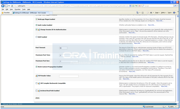The image size is (180, 109).
Task: Expand the Home button dropdown arrow
Action: (x=140, y=13)
